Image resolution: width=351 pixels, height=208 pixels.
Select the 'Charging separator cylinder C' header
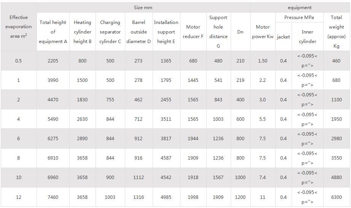coord(110,32)
